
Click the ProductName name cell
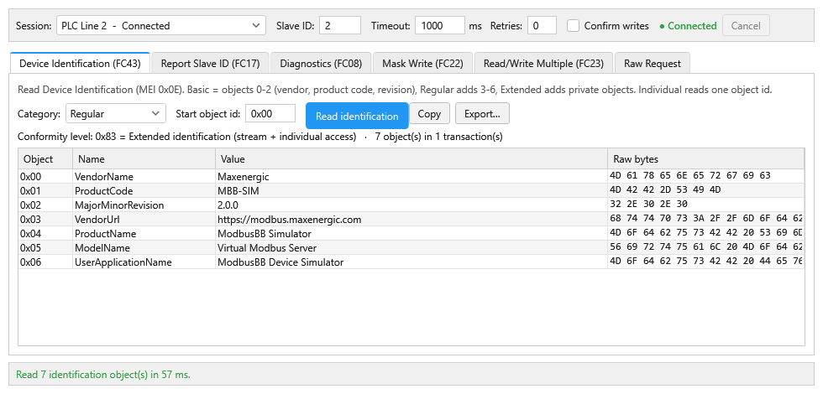pos(144,233)
